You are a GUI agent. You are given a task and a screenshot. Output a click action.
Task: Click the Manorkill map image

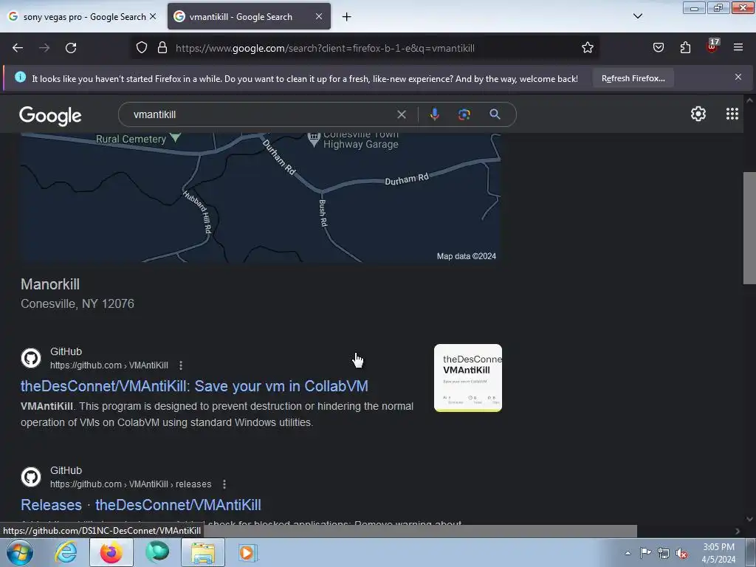261,198
